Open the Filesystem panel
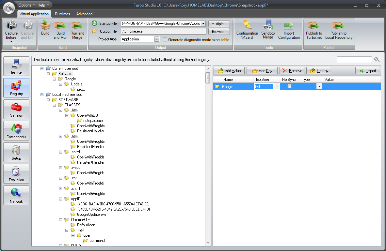Image resolution: width=386 pixels, height=251 pixels. tap(16, 66)
